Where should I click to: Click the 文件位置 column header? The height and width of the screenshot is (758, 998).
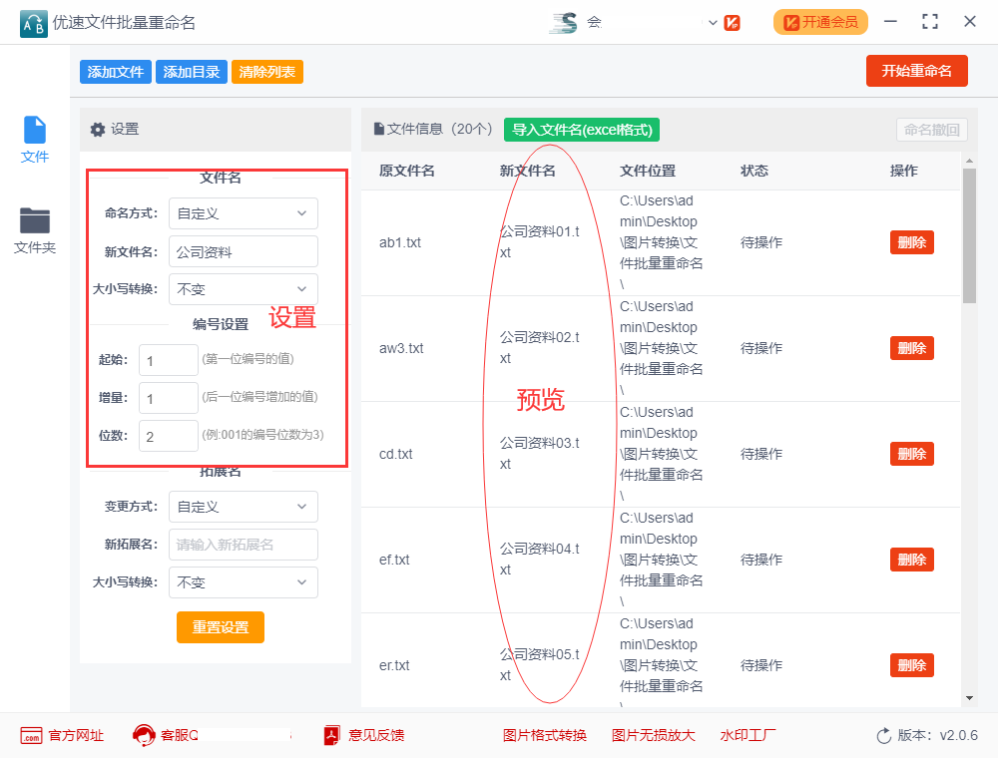(x=648, y=171)
